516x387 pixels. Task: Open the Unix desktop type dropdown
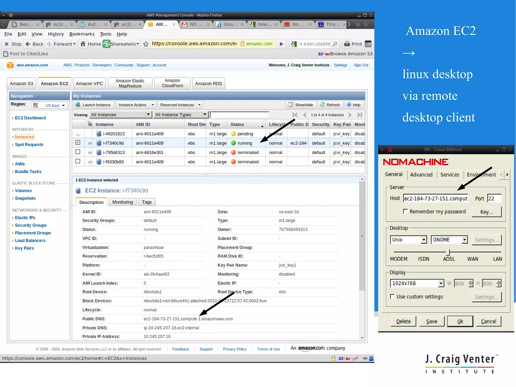click(408, 240)
